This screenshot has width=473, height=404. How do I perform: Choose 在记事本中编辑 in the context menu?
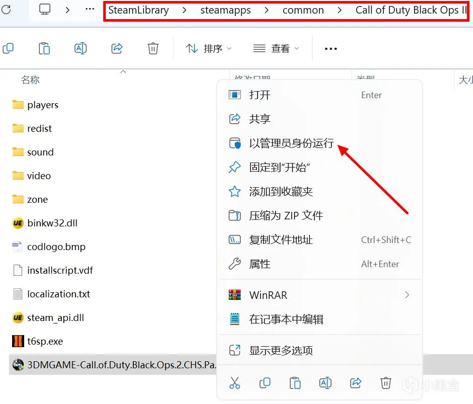[320, 319]
